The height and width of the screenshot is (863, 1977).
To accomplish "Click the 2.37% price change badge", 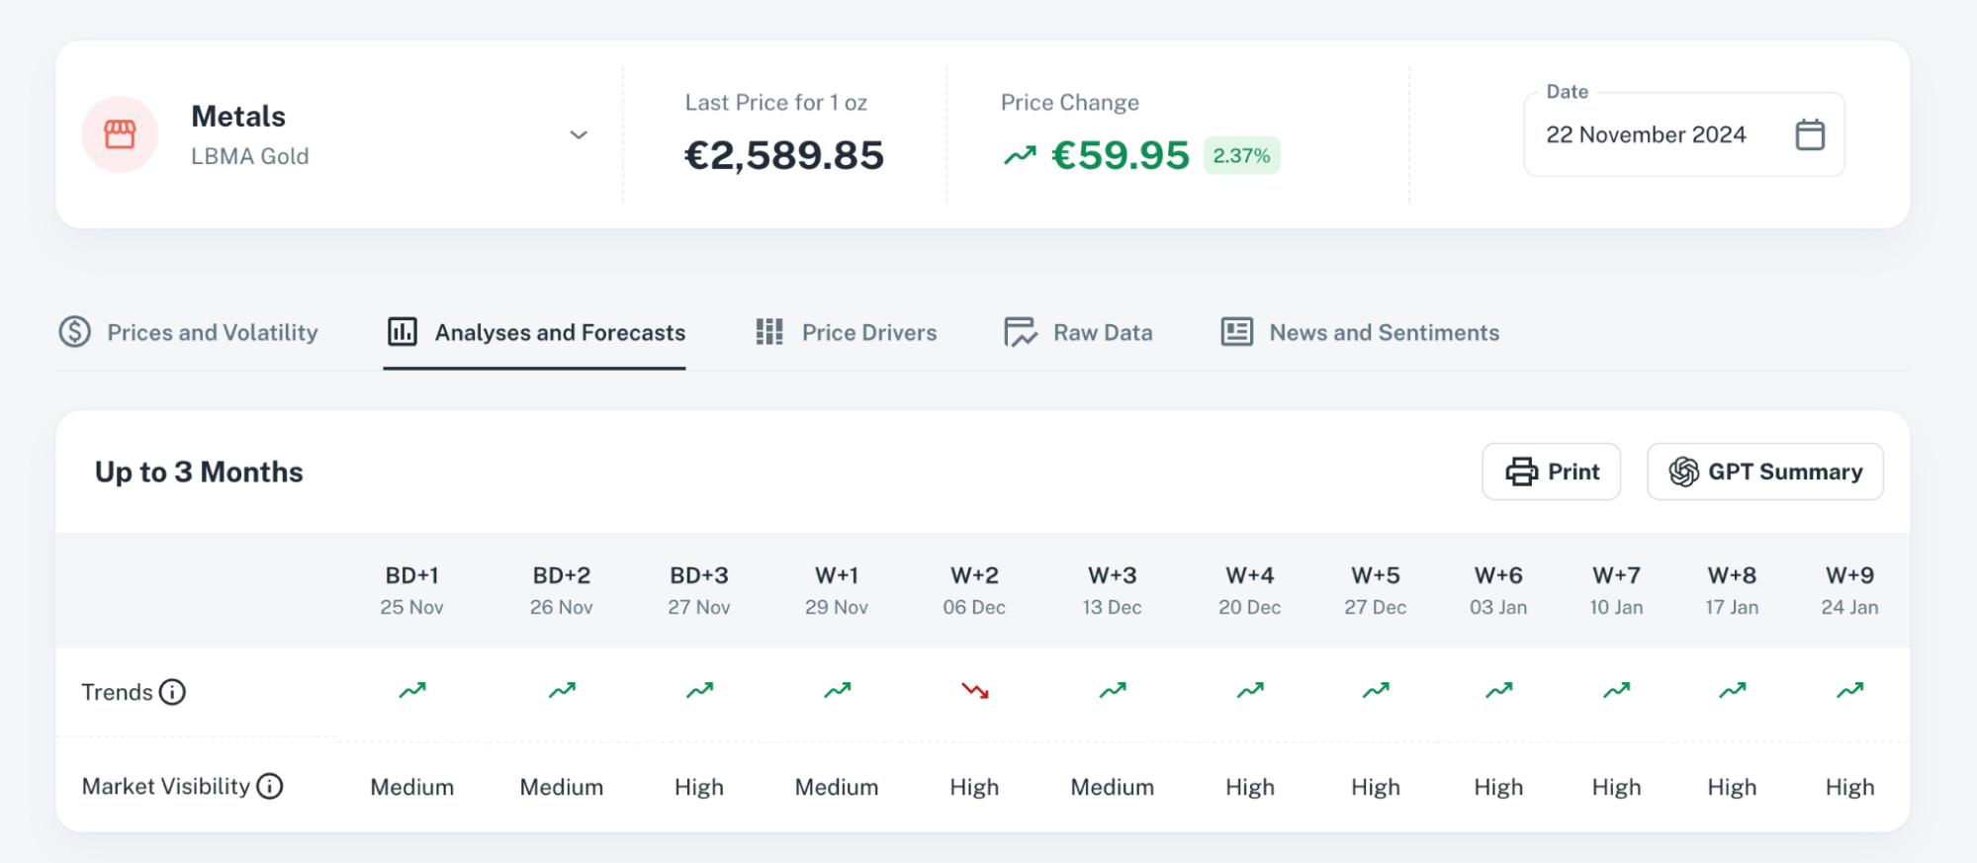I will point(1241,155).
